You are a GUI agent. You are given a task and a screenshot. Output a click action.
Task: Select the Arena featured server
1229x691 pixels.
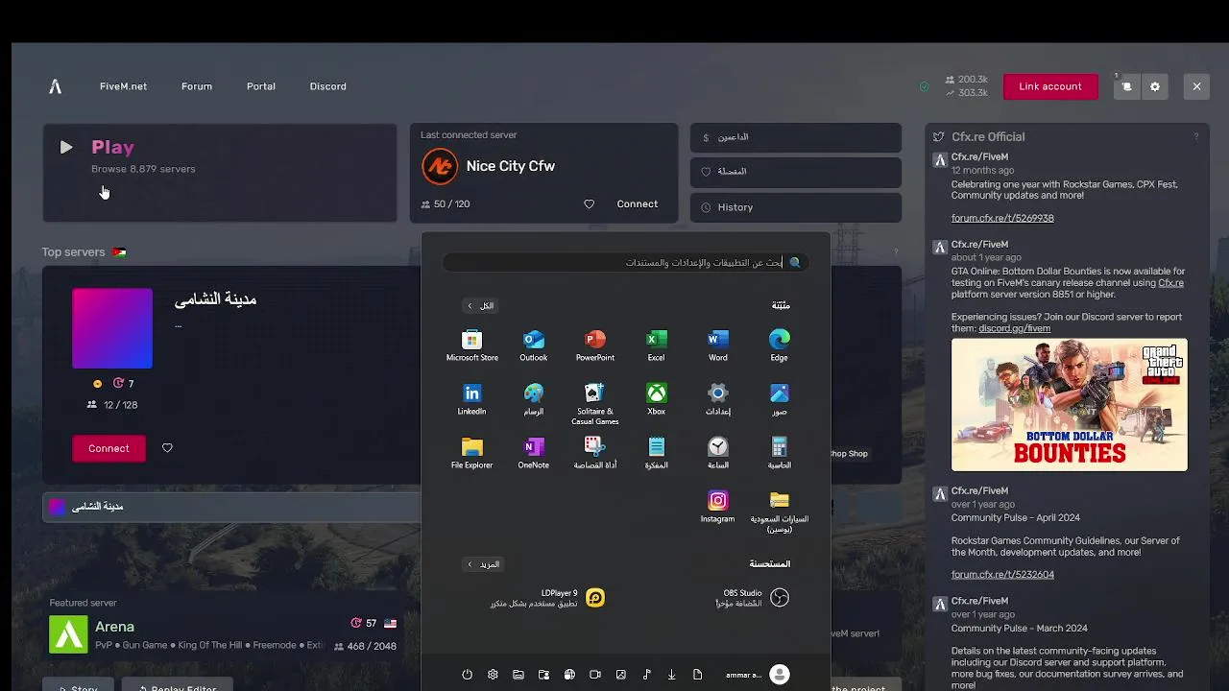[222, 635]
